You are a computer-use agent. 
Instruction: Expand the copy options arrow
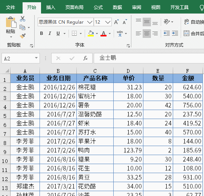(x=29, y=27)
